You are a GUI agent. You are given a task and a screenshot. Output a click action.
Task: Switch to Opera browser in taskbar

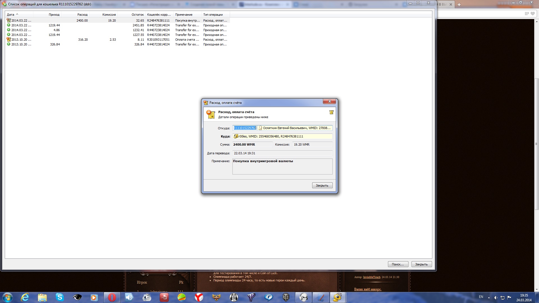click(112, 297)
